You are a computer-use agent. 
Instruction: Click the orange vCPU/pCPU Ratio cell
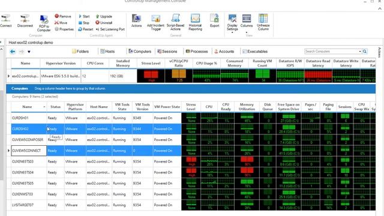179,76
